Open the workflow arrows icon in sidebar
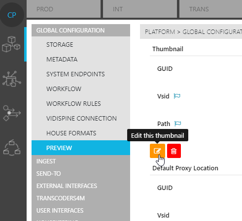 click(x=12, y=113)
